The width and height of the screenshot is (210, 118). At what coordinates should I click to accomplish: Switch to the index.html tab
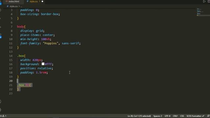pos(13,1)
